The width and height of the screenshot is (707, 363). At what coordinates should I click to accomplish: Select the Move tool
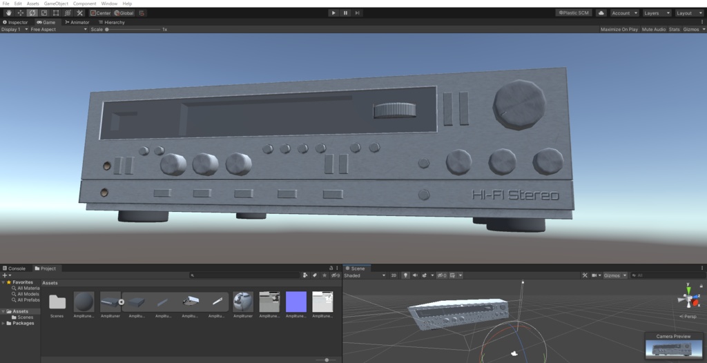click(20, 13)
